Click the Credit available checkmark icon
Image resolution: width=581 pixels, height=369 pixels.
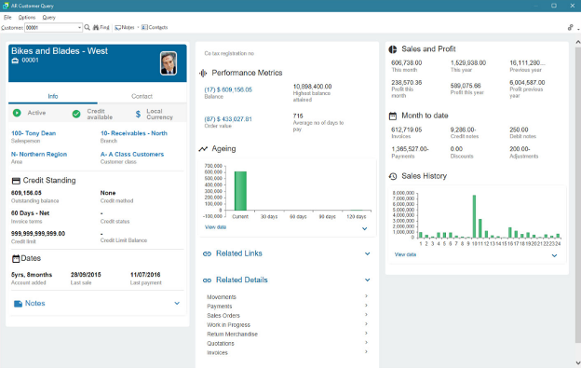tap(76, 114)
